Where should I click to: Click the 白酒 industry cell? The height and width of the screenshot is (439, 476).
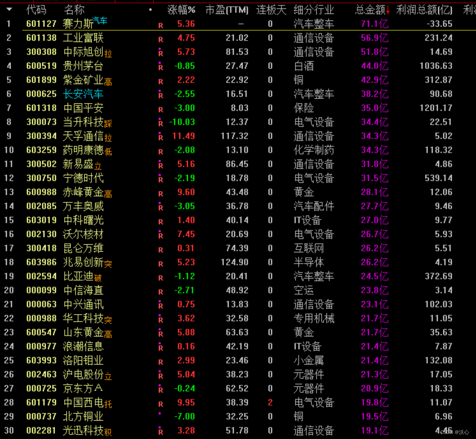click(x=303, y=66)
